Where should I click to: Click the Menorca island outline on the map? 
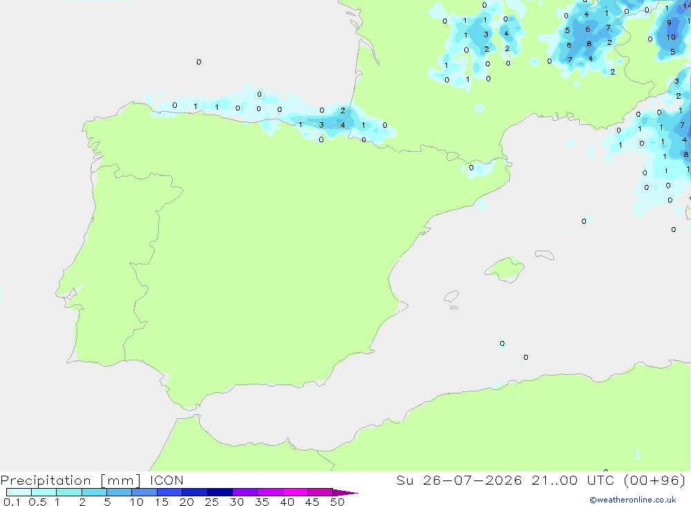coord(545,255)
